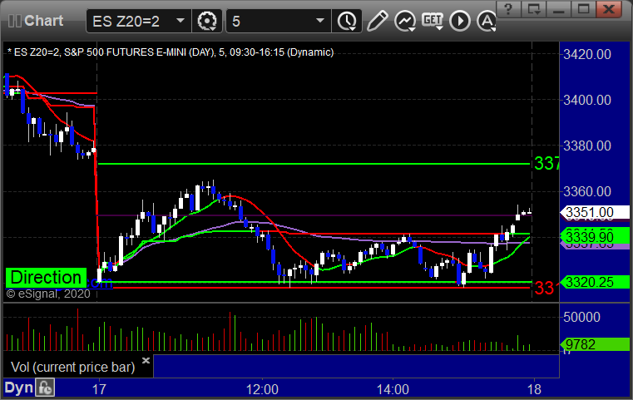This screenshot has width=633, height=400.
Task: Open chart settings gear icon
Action: tap(207, 21)
